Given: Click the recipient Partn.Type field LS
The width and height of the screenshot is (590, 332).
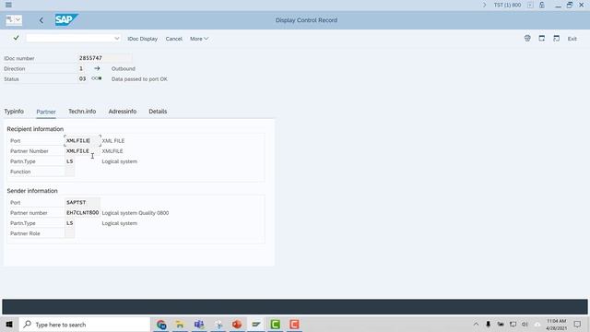Looking at the screenshot, I should point(70,161).
